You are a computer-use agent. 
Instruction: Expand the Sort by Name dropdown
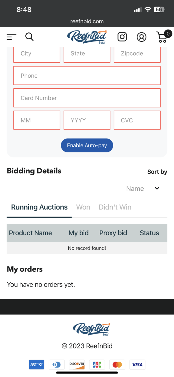143,188
